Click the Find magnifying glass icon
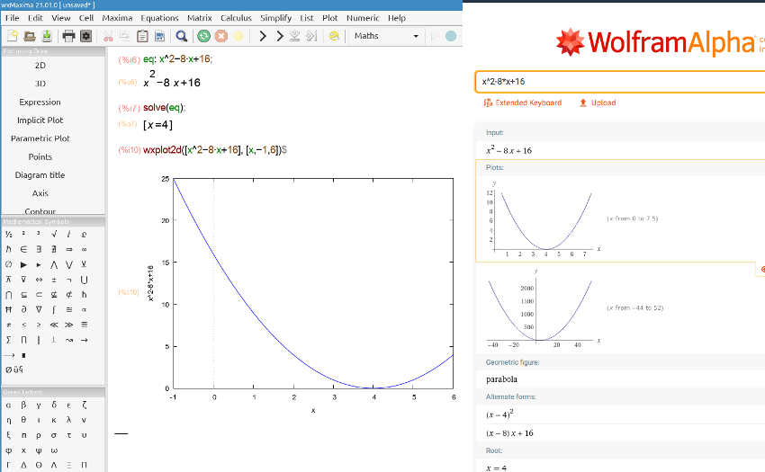Image resolution: width=765 pixels, height=472 pixels. coord(182,36)
